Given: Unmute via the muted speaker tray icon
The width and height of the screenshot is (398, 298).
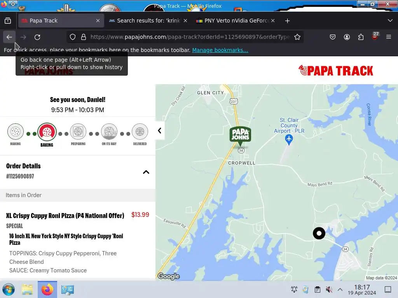Looking at the screenshot, I should point(329,289).
